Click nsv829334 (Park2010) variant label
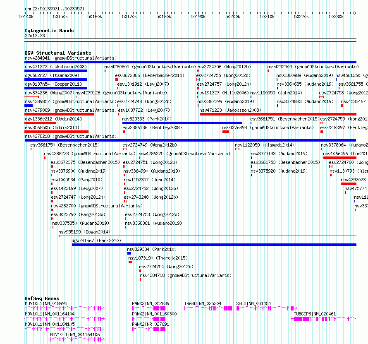This screenshot has width=368, height=344. [152, 249]
